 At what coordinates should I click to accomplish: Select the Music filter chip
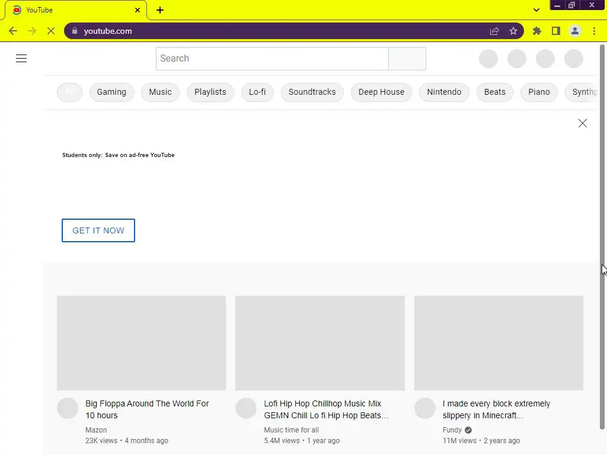click(160, 92)
